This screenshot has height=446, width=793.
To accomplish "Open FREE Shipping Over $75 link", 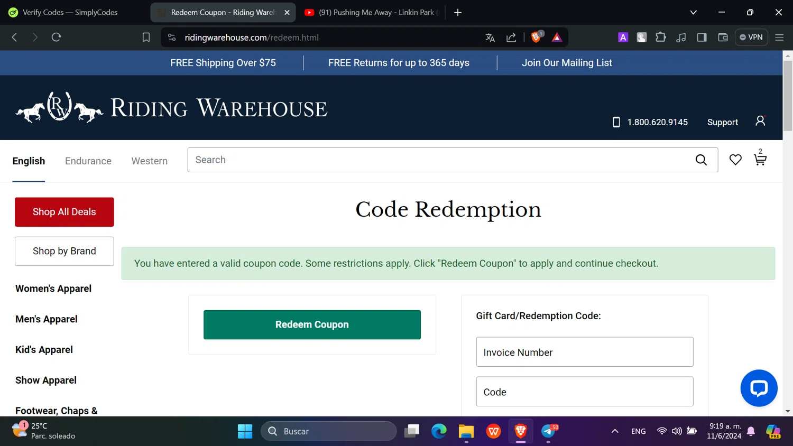I will (x=223, y=62).
